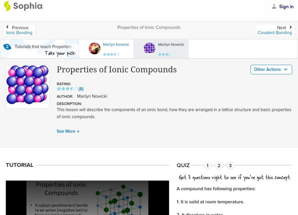Click the Previous left chevron arrow
This screenshot has height=215, width=298.
point(7,27)
